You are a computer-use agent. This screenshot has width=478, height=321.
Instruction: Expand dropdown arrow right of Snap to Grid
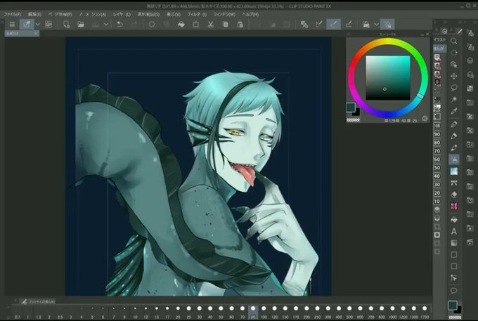point(377,25)
